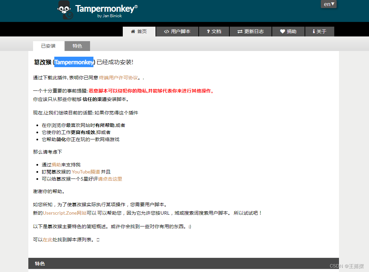Image resolution: width=369 pixels, height=272 pixels.
Task: Click the 'by Jan Biniok' text
Action: point(109,16)
